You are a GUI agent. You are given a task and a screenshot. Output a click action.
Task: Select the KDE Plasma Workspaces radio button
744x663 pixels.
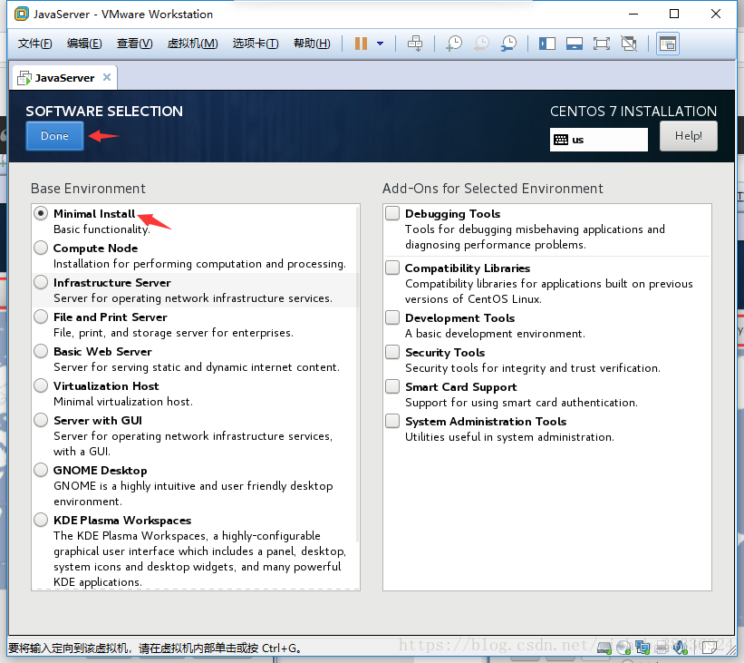coord(42,520)
